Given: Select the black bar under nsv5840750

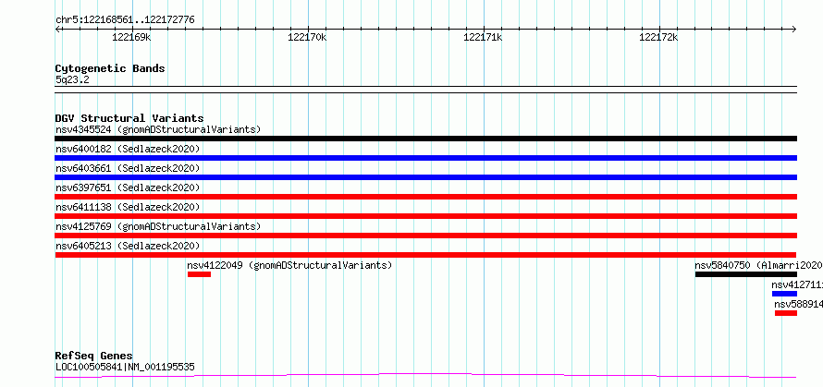Looking at the screenshot, I should coord(746,274).
